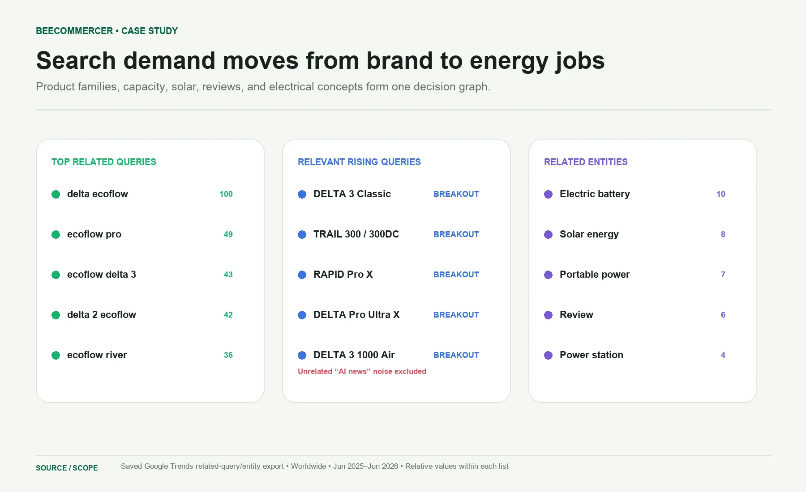Select the "Solar energy" entity
This screenshot has width=806, height=492.
(x=589, y=234)
